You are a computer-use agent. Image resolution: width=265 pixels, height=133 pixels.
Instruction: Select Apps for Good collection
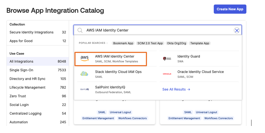pos(21,41)
